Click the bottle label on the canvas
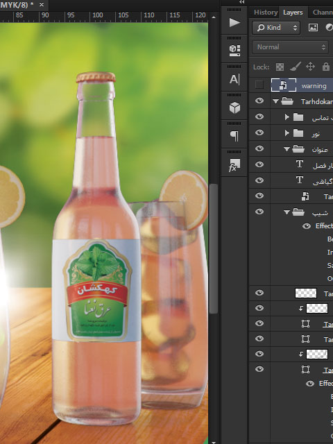The width and height of the screenshot is (333, 444). pyautogui.click(x=97, y=291)
